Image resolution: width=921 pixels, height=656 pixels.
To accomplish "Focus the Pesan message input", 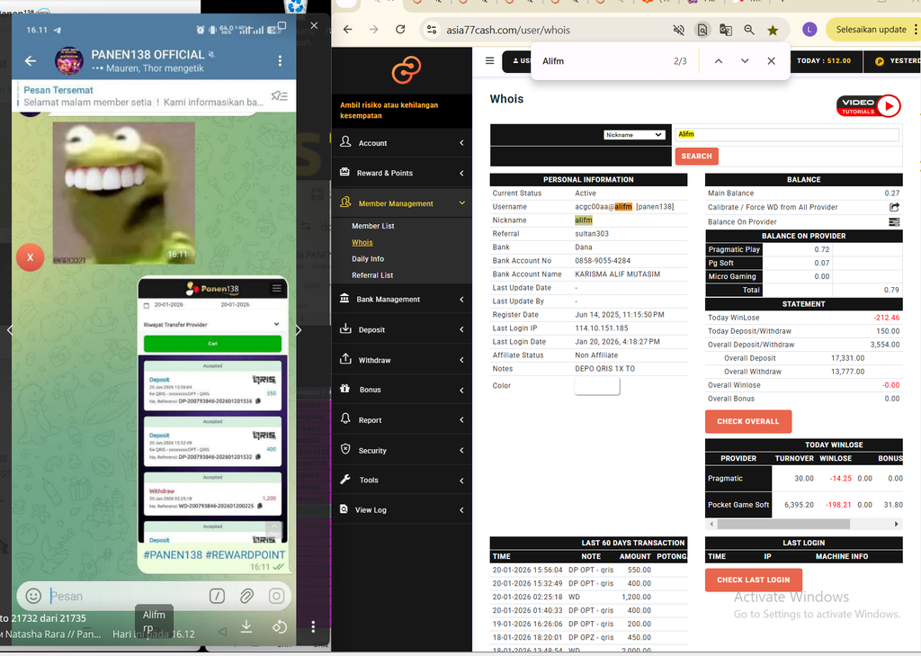I will point(126,596).
